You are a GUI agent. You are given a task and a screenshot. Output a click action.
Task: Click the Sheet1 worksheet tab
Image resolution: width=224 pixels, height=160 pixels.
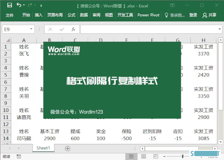click(x=43, y=148)
